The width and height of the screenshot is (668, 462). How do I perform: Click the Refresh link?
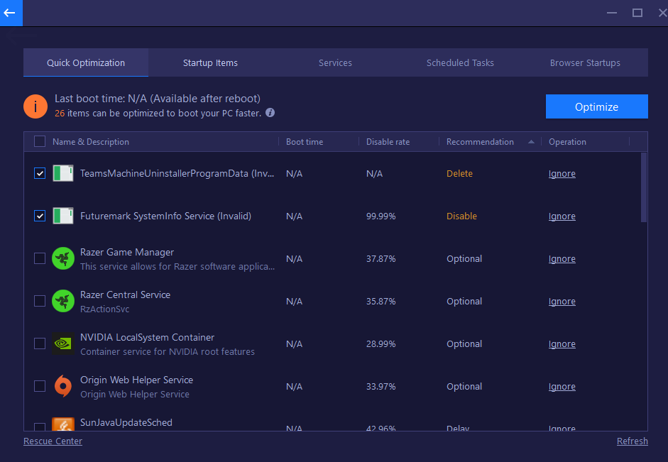pyautogui.click(x=633, y=441)
